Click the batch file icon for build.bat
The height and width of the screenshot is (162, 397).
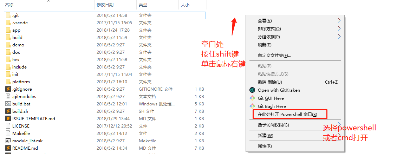click(8, 104)
